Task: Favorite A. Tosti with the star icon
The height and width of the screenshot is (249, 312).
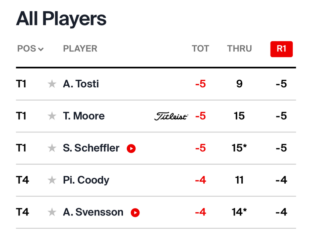Action: pyautogui.click(x=52, y=84)
